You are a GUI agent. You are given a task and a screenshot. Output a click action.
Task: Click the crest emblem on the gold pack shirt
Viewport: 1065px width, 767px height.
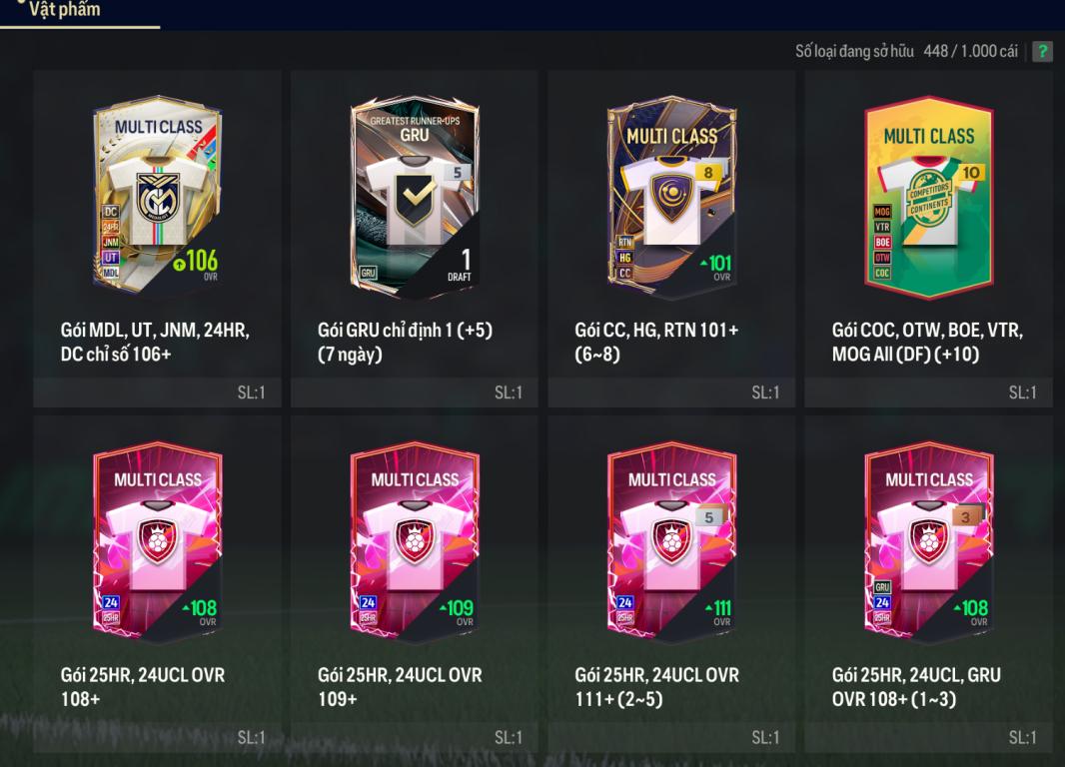coord(158,198)
